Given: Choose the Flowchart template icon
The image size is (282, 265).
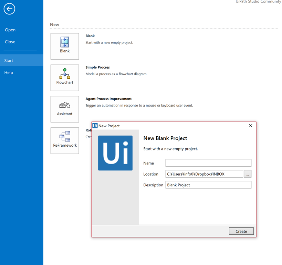Looking at the screenshot, I should pos(65,78).
